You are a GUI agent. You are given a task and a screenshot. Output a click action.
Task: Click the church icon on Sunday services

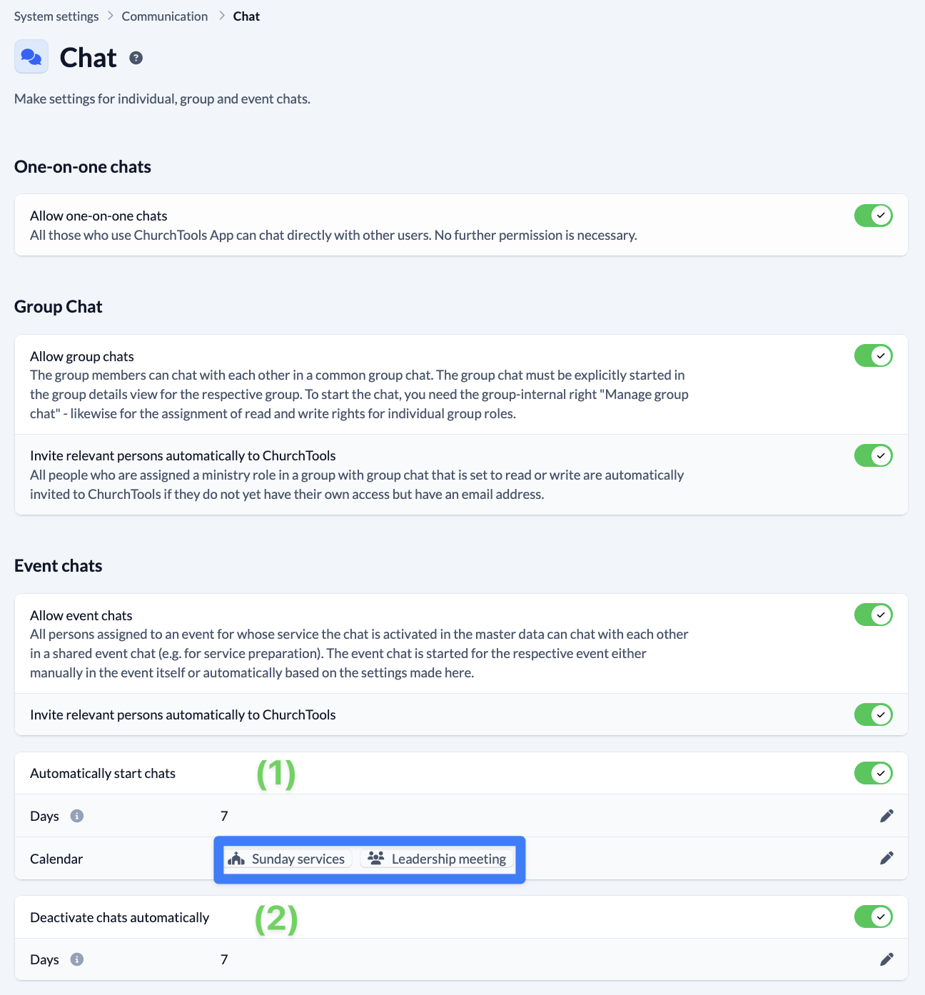point(236,859)
